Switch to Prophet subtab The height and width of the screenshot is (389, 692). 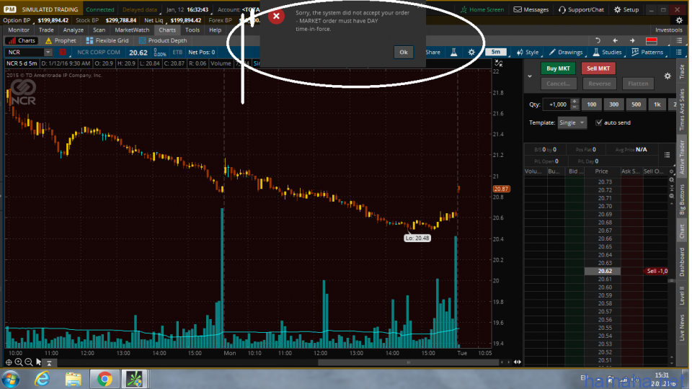coord(61,40)
